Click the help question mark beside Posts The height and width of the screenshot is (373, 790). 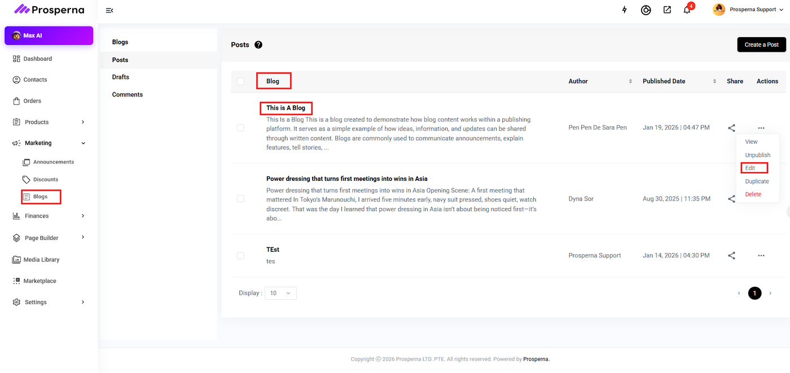(x=258, y=45)
